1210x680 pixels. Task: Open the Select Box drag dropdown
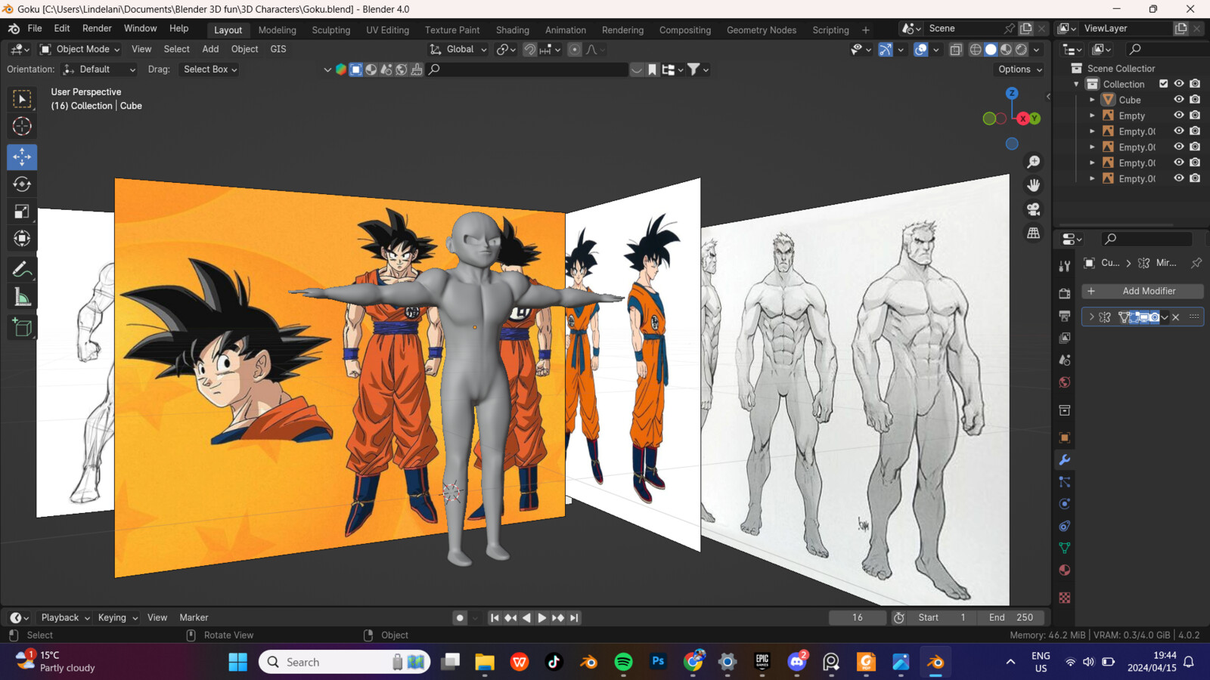click(x=209, y=70)
